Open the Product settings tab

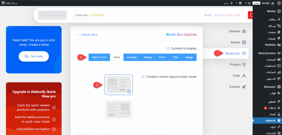click(238, 64)
